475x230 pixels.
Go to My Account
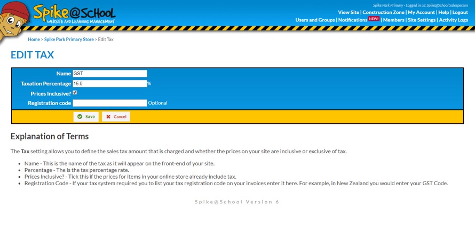[x=421, y=12]
